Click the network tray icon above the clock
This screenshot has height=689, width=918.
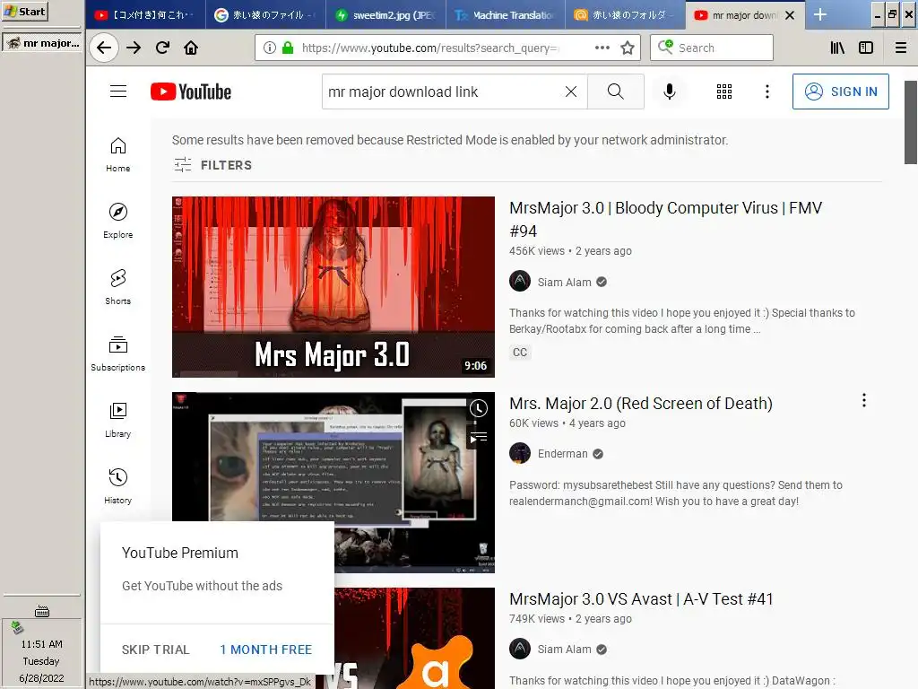(17, 627)
